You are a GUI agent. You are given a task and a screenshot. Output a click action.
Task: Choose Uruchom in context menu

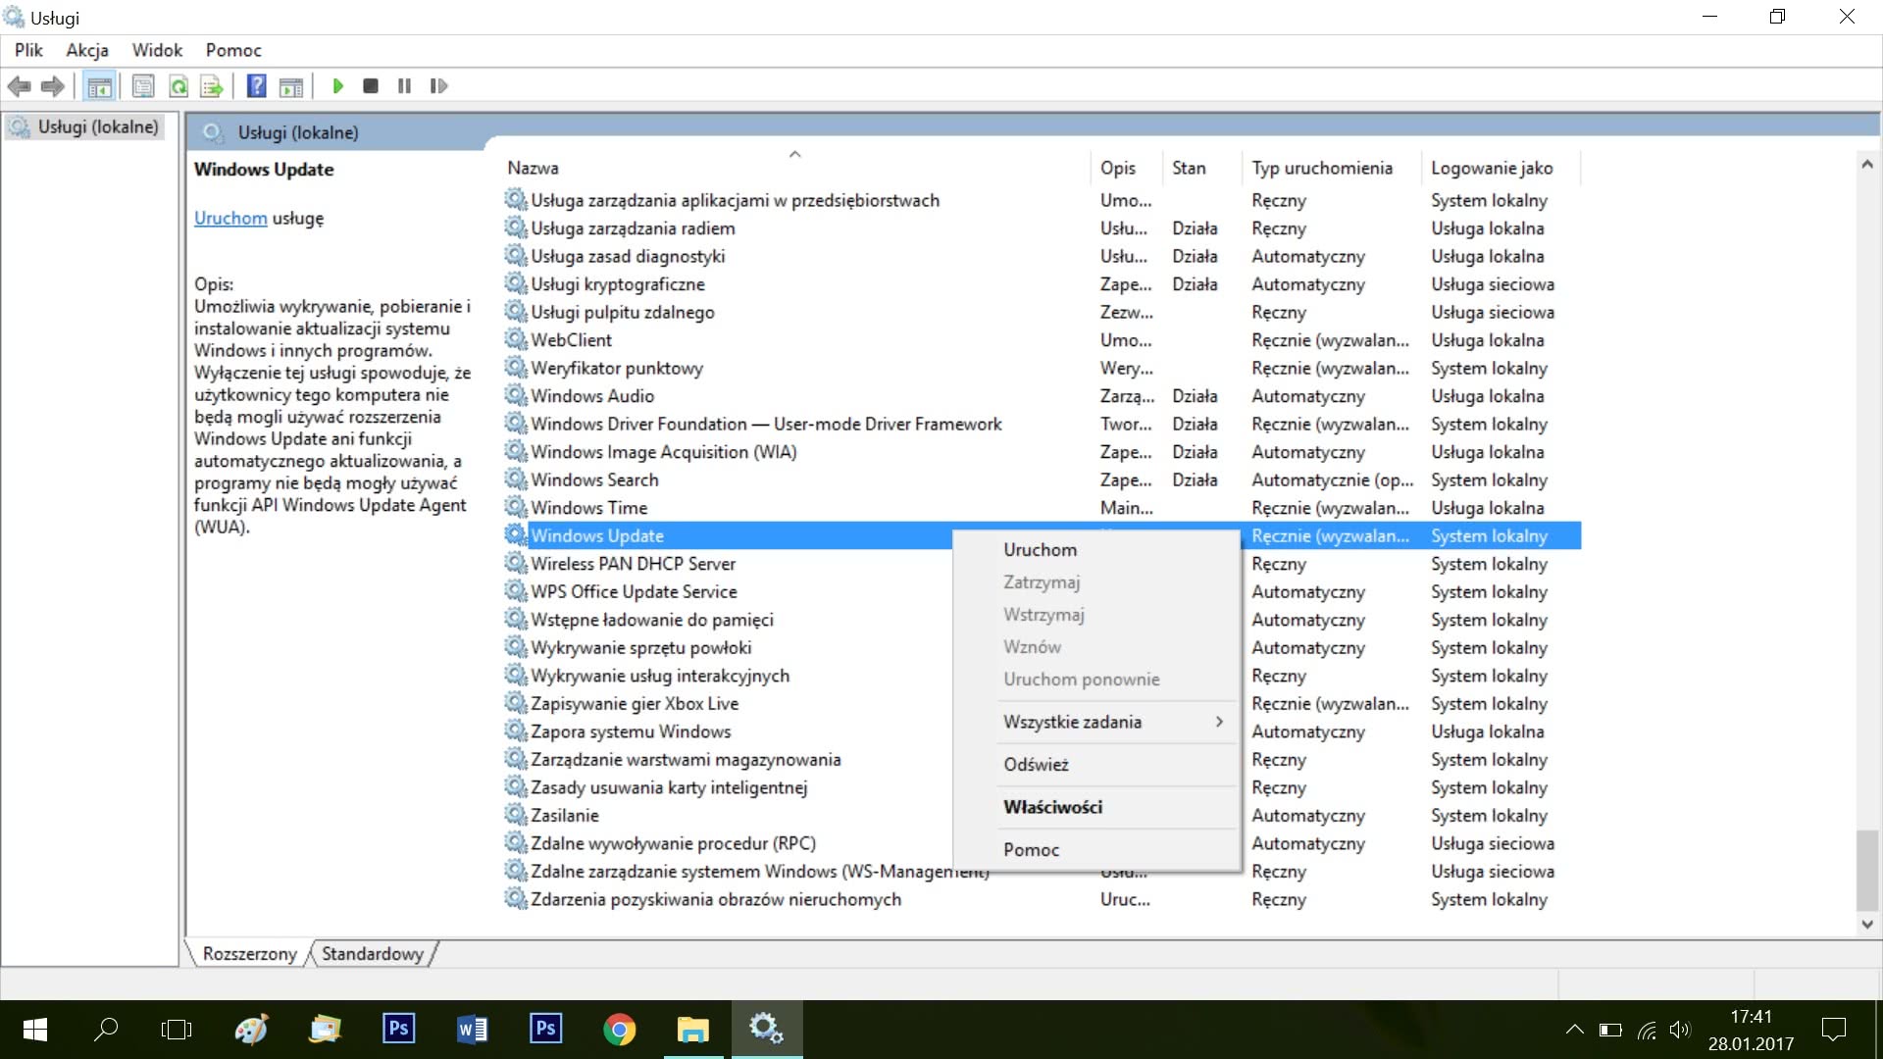[1096, 550]
